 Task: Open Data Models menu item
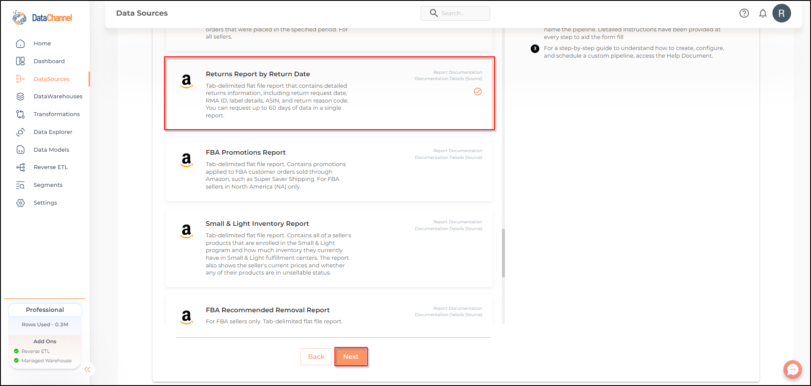coord(51,150)
